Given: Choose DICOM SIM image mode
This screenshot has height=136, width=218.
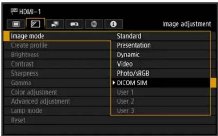Looking at the screenshot, I should (x=161, y=83).
